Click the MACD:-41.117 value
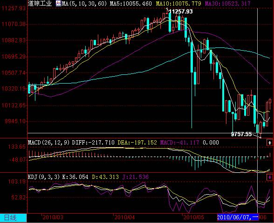 click(179, 143)
